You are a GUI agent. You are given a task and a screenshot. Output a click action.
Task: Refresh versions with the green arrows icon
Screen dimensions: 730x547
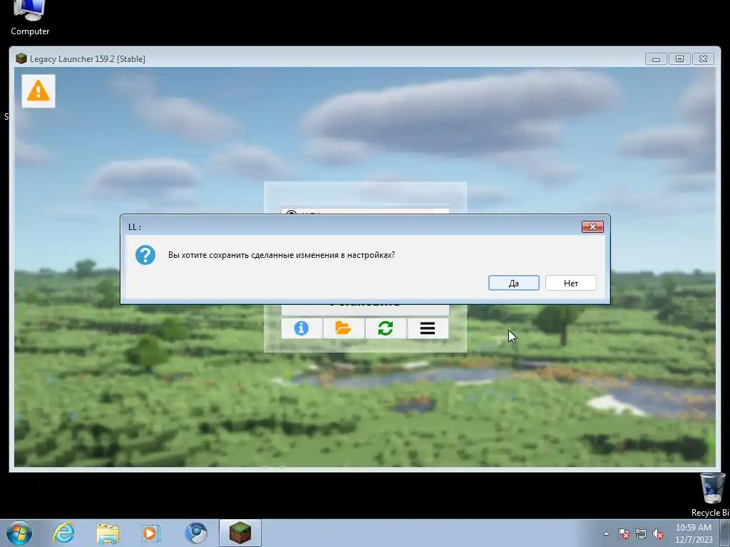coord(386,328)
